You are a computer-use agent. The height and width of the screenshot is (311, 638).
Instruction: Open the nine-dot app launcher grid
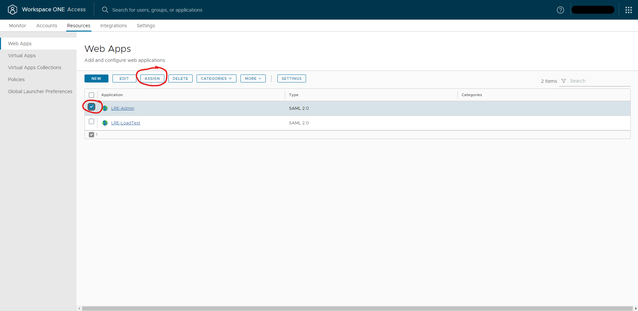click(628, 10)
